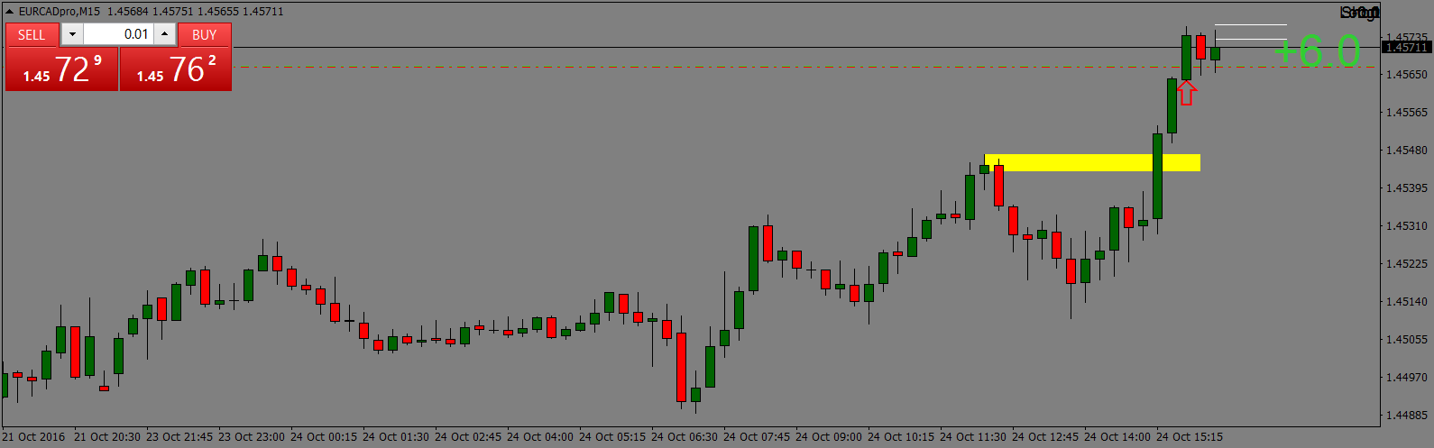Image resolution: width=1434 pixels, height=448 pixels.
Task: Click the 1.45140 price scale label
Action: [x=1407, y=302]
